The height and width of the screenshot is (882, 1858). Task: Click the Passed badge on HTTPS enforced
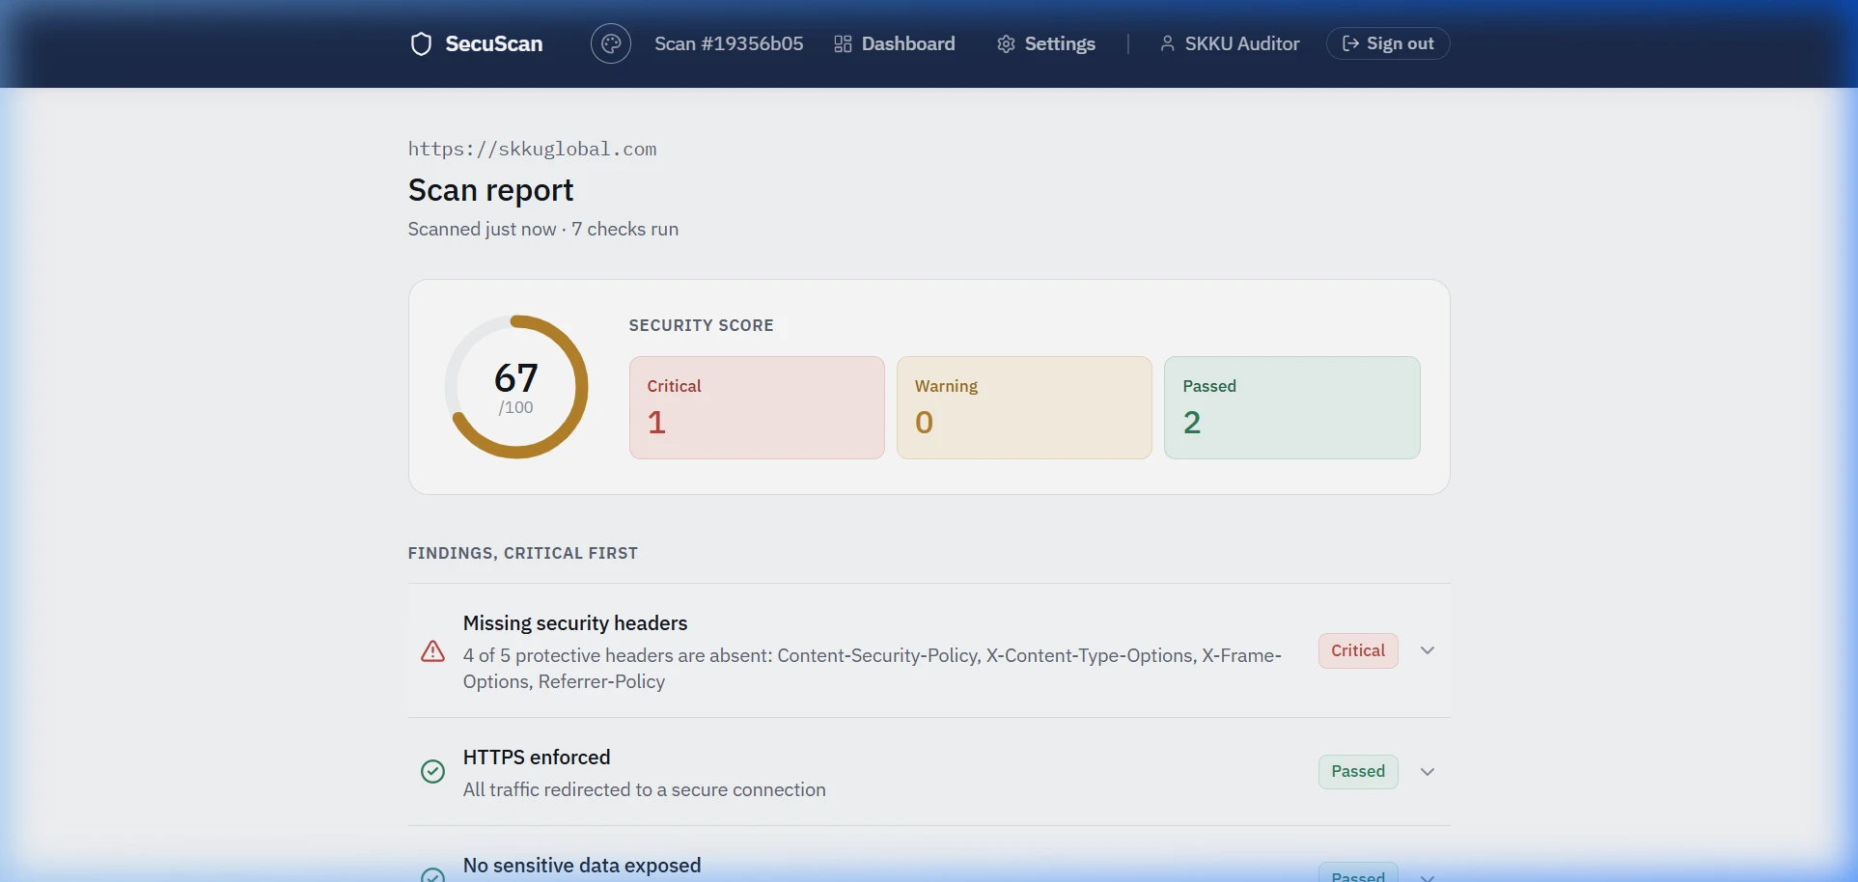(x=1357, y=771)
